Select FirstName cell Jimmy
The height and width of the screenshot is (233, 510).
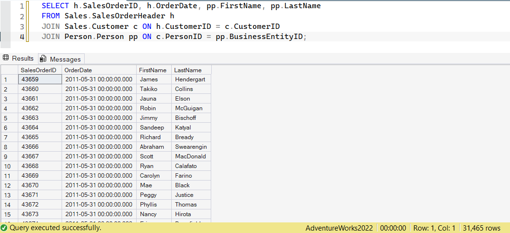click(x=154, y=118)
